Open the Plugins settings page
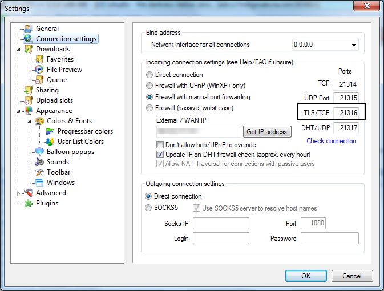384x291 pixels. pos(47,203)
